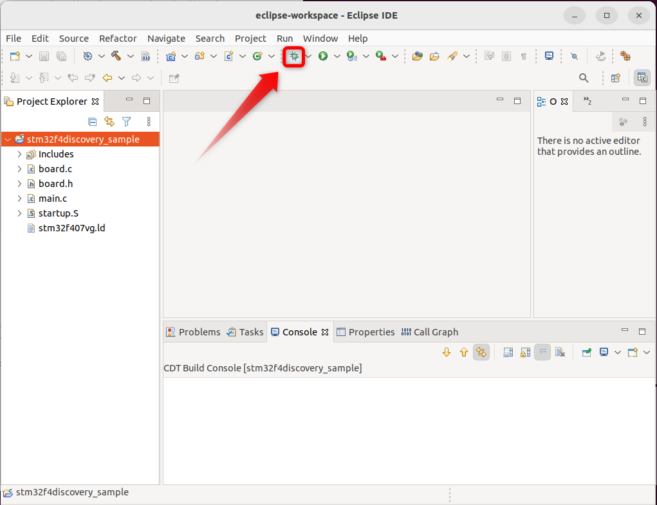Open the Project menu
657x505 pixels.
(250, 39)
